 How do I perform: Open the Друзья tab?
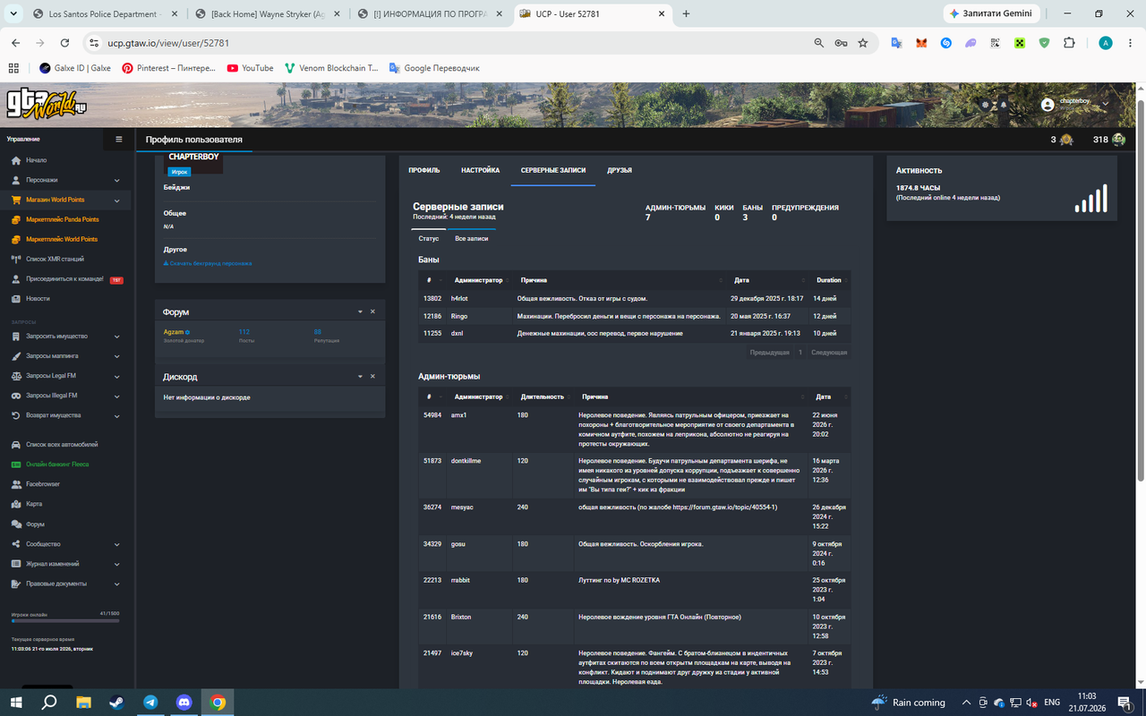click(620, 170)
